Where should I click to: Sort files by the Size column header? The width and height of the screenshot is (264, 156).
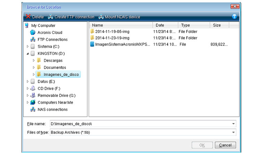point(220,25)
